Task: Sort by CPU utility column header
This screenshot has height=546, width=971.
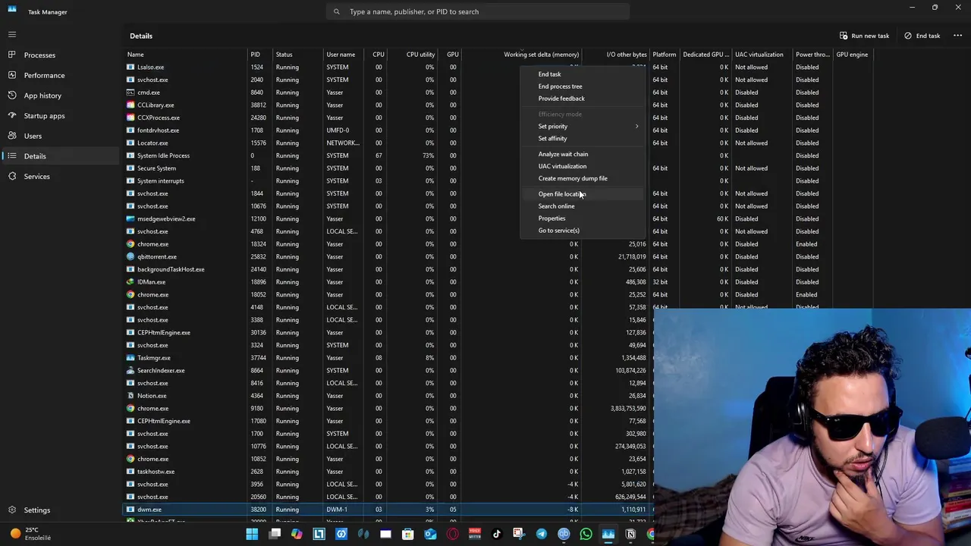Action: pyautogui.click(x=413, y=55)
